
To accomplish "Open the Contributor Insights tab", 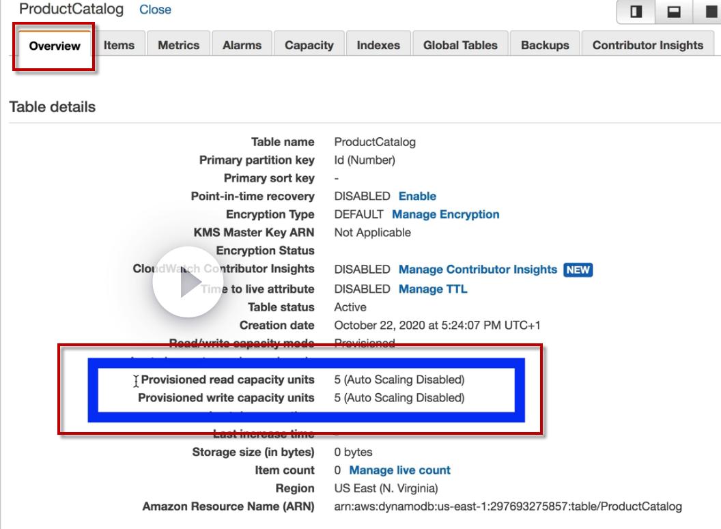I will [647, 46].
